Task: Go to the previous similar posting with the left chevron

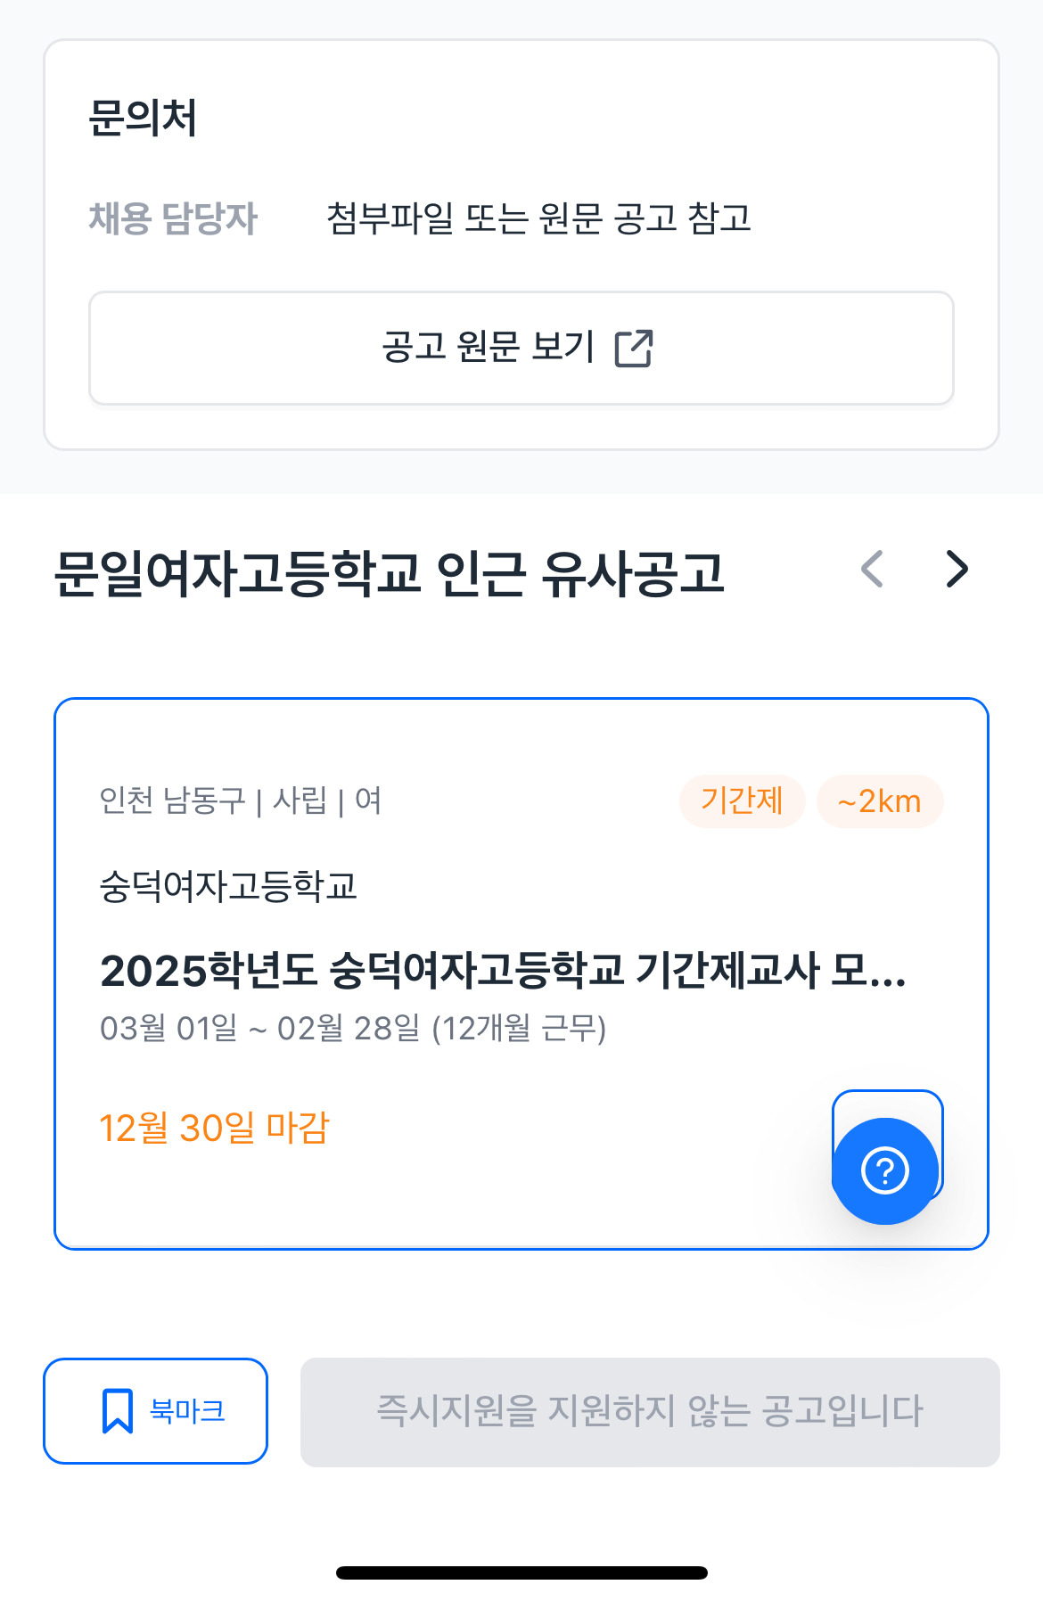Action: [x=872, y=570]
